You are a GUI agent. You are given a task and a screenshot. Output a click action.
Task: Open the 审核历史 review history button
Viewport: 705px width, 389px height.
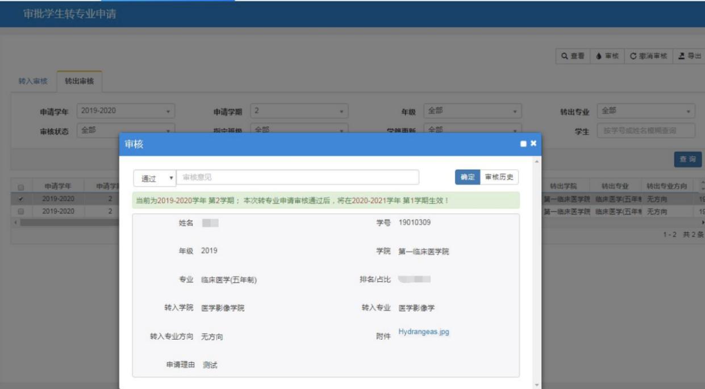point(499,177)
